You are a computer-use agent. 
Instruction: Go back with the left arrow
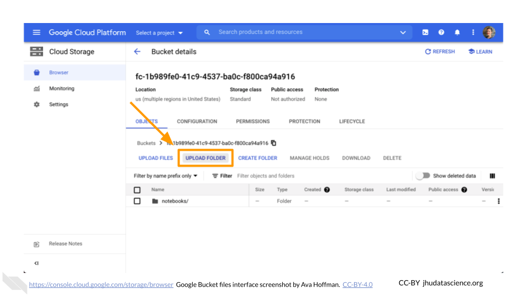137,52
